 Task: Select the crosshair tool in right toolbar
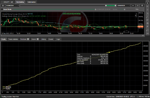(x=147, y=7)
